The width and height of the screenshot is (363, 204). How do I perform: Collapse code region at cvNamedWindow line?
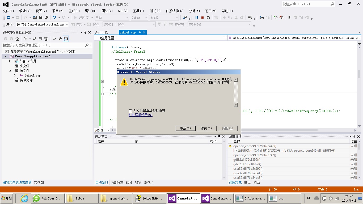[103, 94]
